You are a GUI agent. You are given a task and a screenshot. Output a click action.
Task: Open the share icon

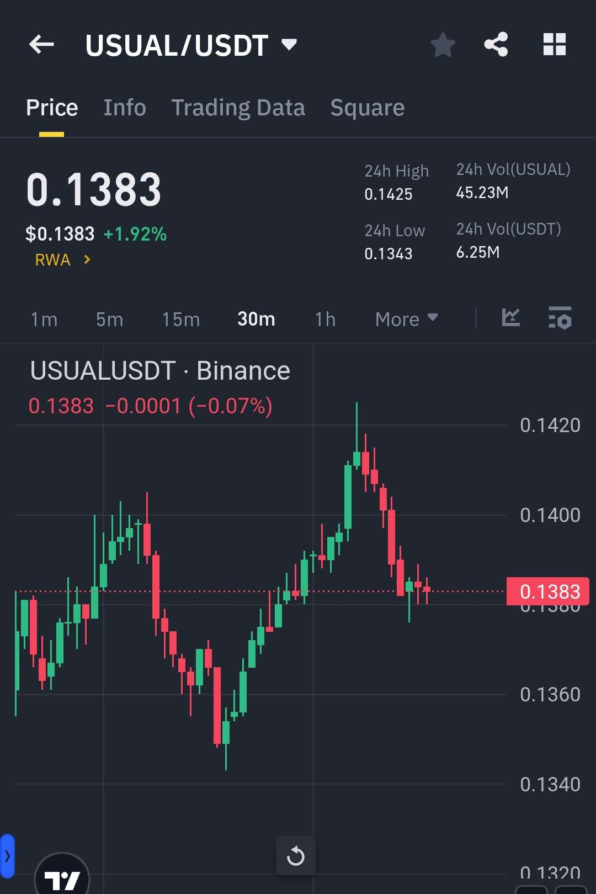pos(496,45)
